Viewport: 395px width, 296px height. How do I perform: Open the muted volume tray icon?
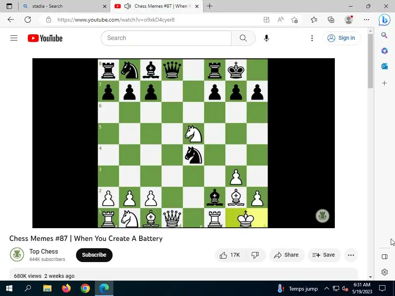[345, 288]
